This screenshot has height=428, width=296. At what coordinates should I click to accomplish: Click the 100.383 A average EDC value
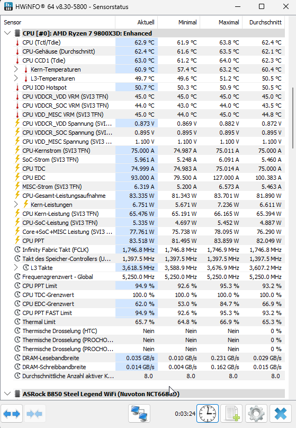tap(268, 178)
